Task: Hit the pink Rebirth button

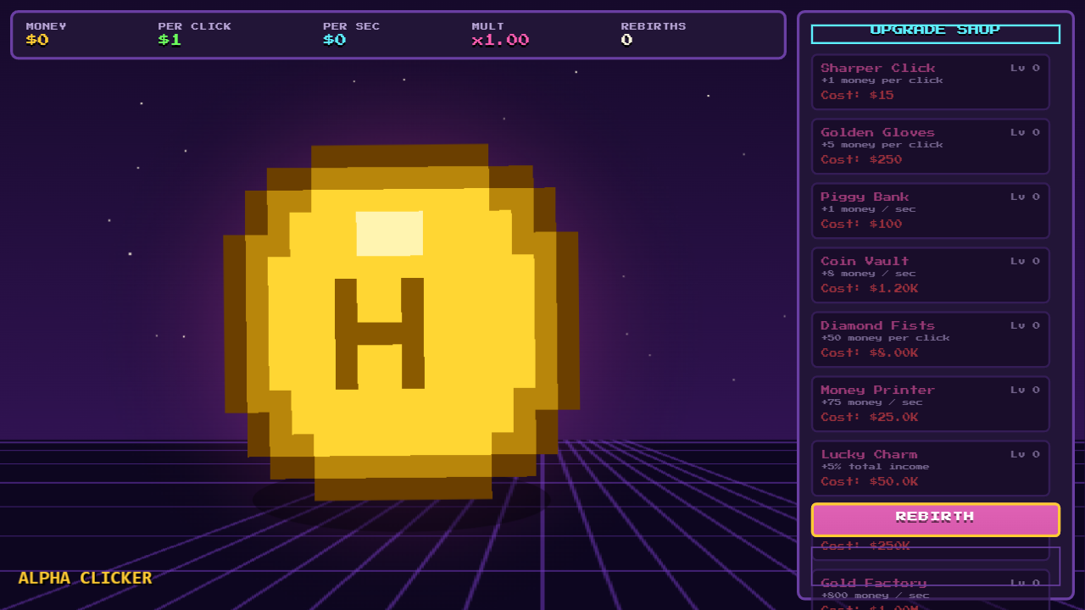Action: pyautogui.click(x=936, y=519)
